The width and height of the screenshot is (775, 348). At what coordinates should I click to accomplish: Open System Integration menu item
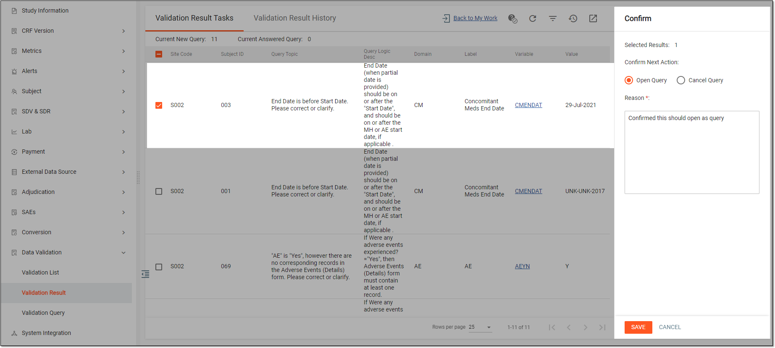coord(46,333)
